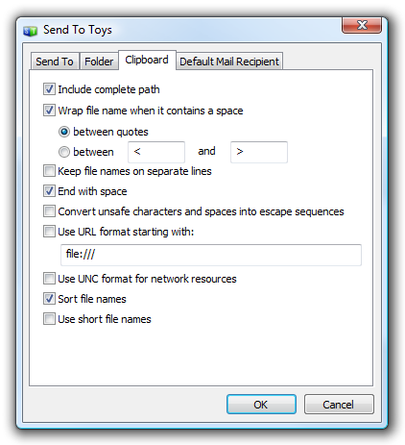Disable End with space option
Image resolution: width=405 pixels, height=445 pixels.
click(x=49, y=191)
